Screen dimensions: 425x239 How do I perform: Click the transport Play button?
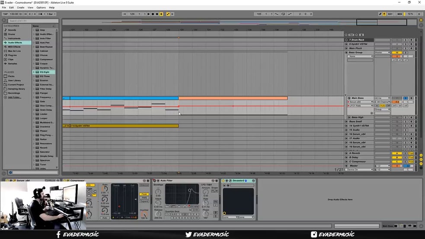[x=149, y=14]
